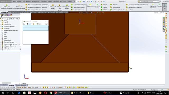Expand the Annotations folder
Image resolution: width=169 pixels, height=95 pixels.
point(1,25)
